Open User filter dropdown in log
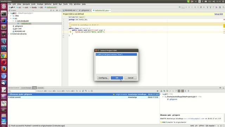The width and height of the screenshot is (225, 127). point(52,91)
